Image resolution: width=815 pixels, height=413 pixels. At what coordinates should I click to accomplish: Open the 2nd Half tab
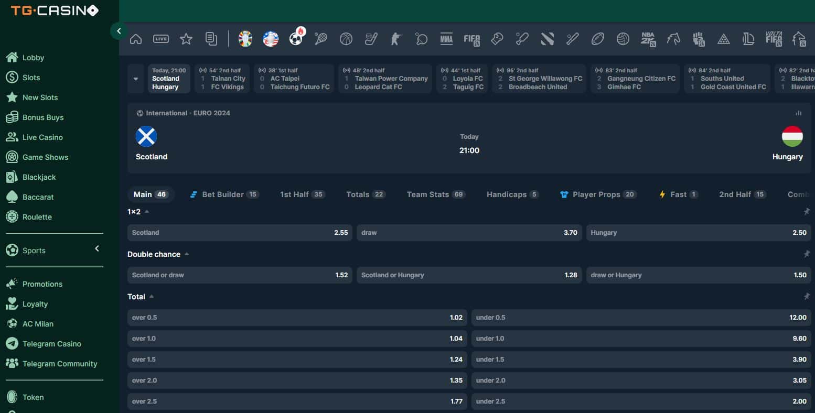(x=742, y=194)
